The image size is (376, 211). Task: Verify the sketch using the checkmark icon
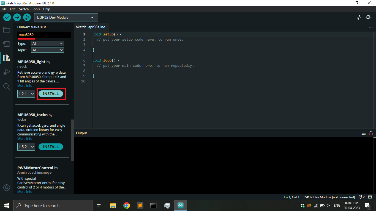pyautogui.click(x=7, y=17)
